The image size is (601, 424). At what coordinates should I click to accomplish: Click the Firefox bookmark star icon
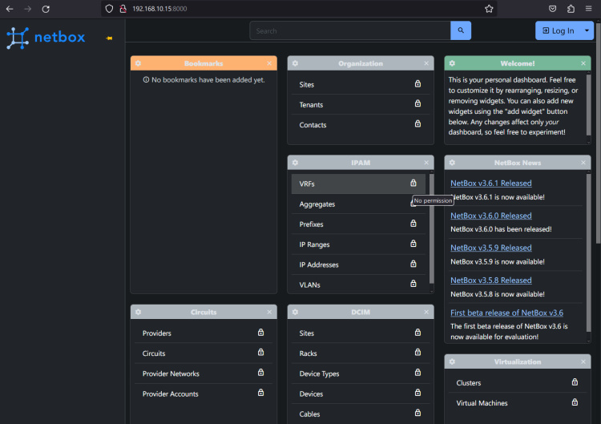tap(489, 9)
